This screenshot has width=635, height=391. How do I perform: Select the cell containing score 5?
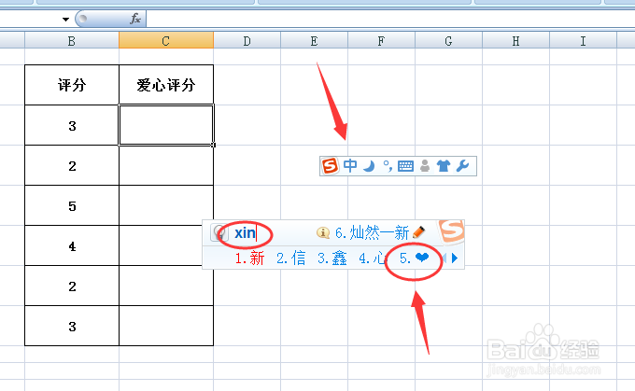tap(72, 205)
